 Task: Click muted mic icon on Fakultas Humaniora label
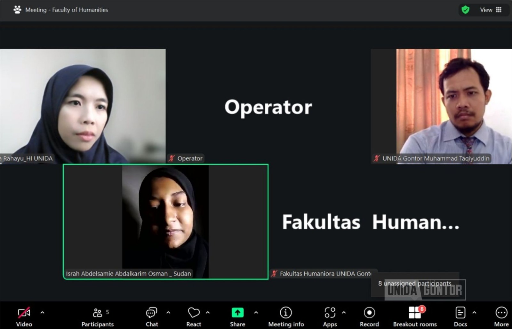tap(274, 274)
